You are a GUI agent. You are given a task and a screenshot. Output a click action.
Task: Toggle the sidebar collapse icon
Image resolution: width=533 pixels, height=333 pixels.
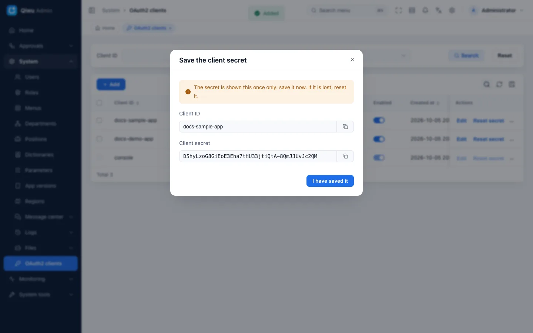[x=92, y=10]
